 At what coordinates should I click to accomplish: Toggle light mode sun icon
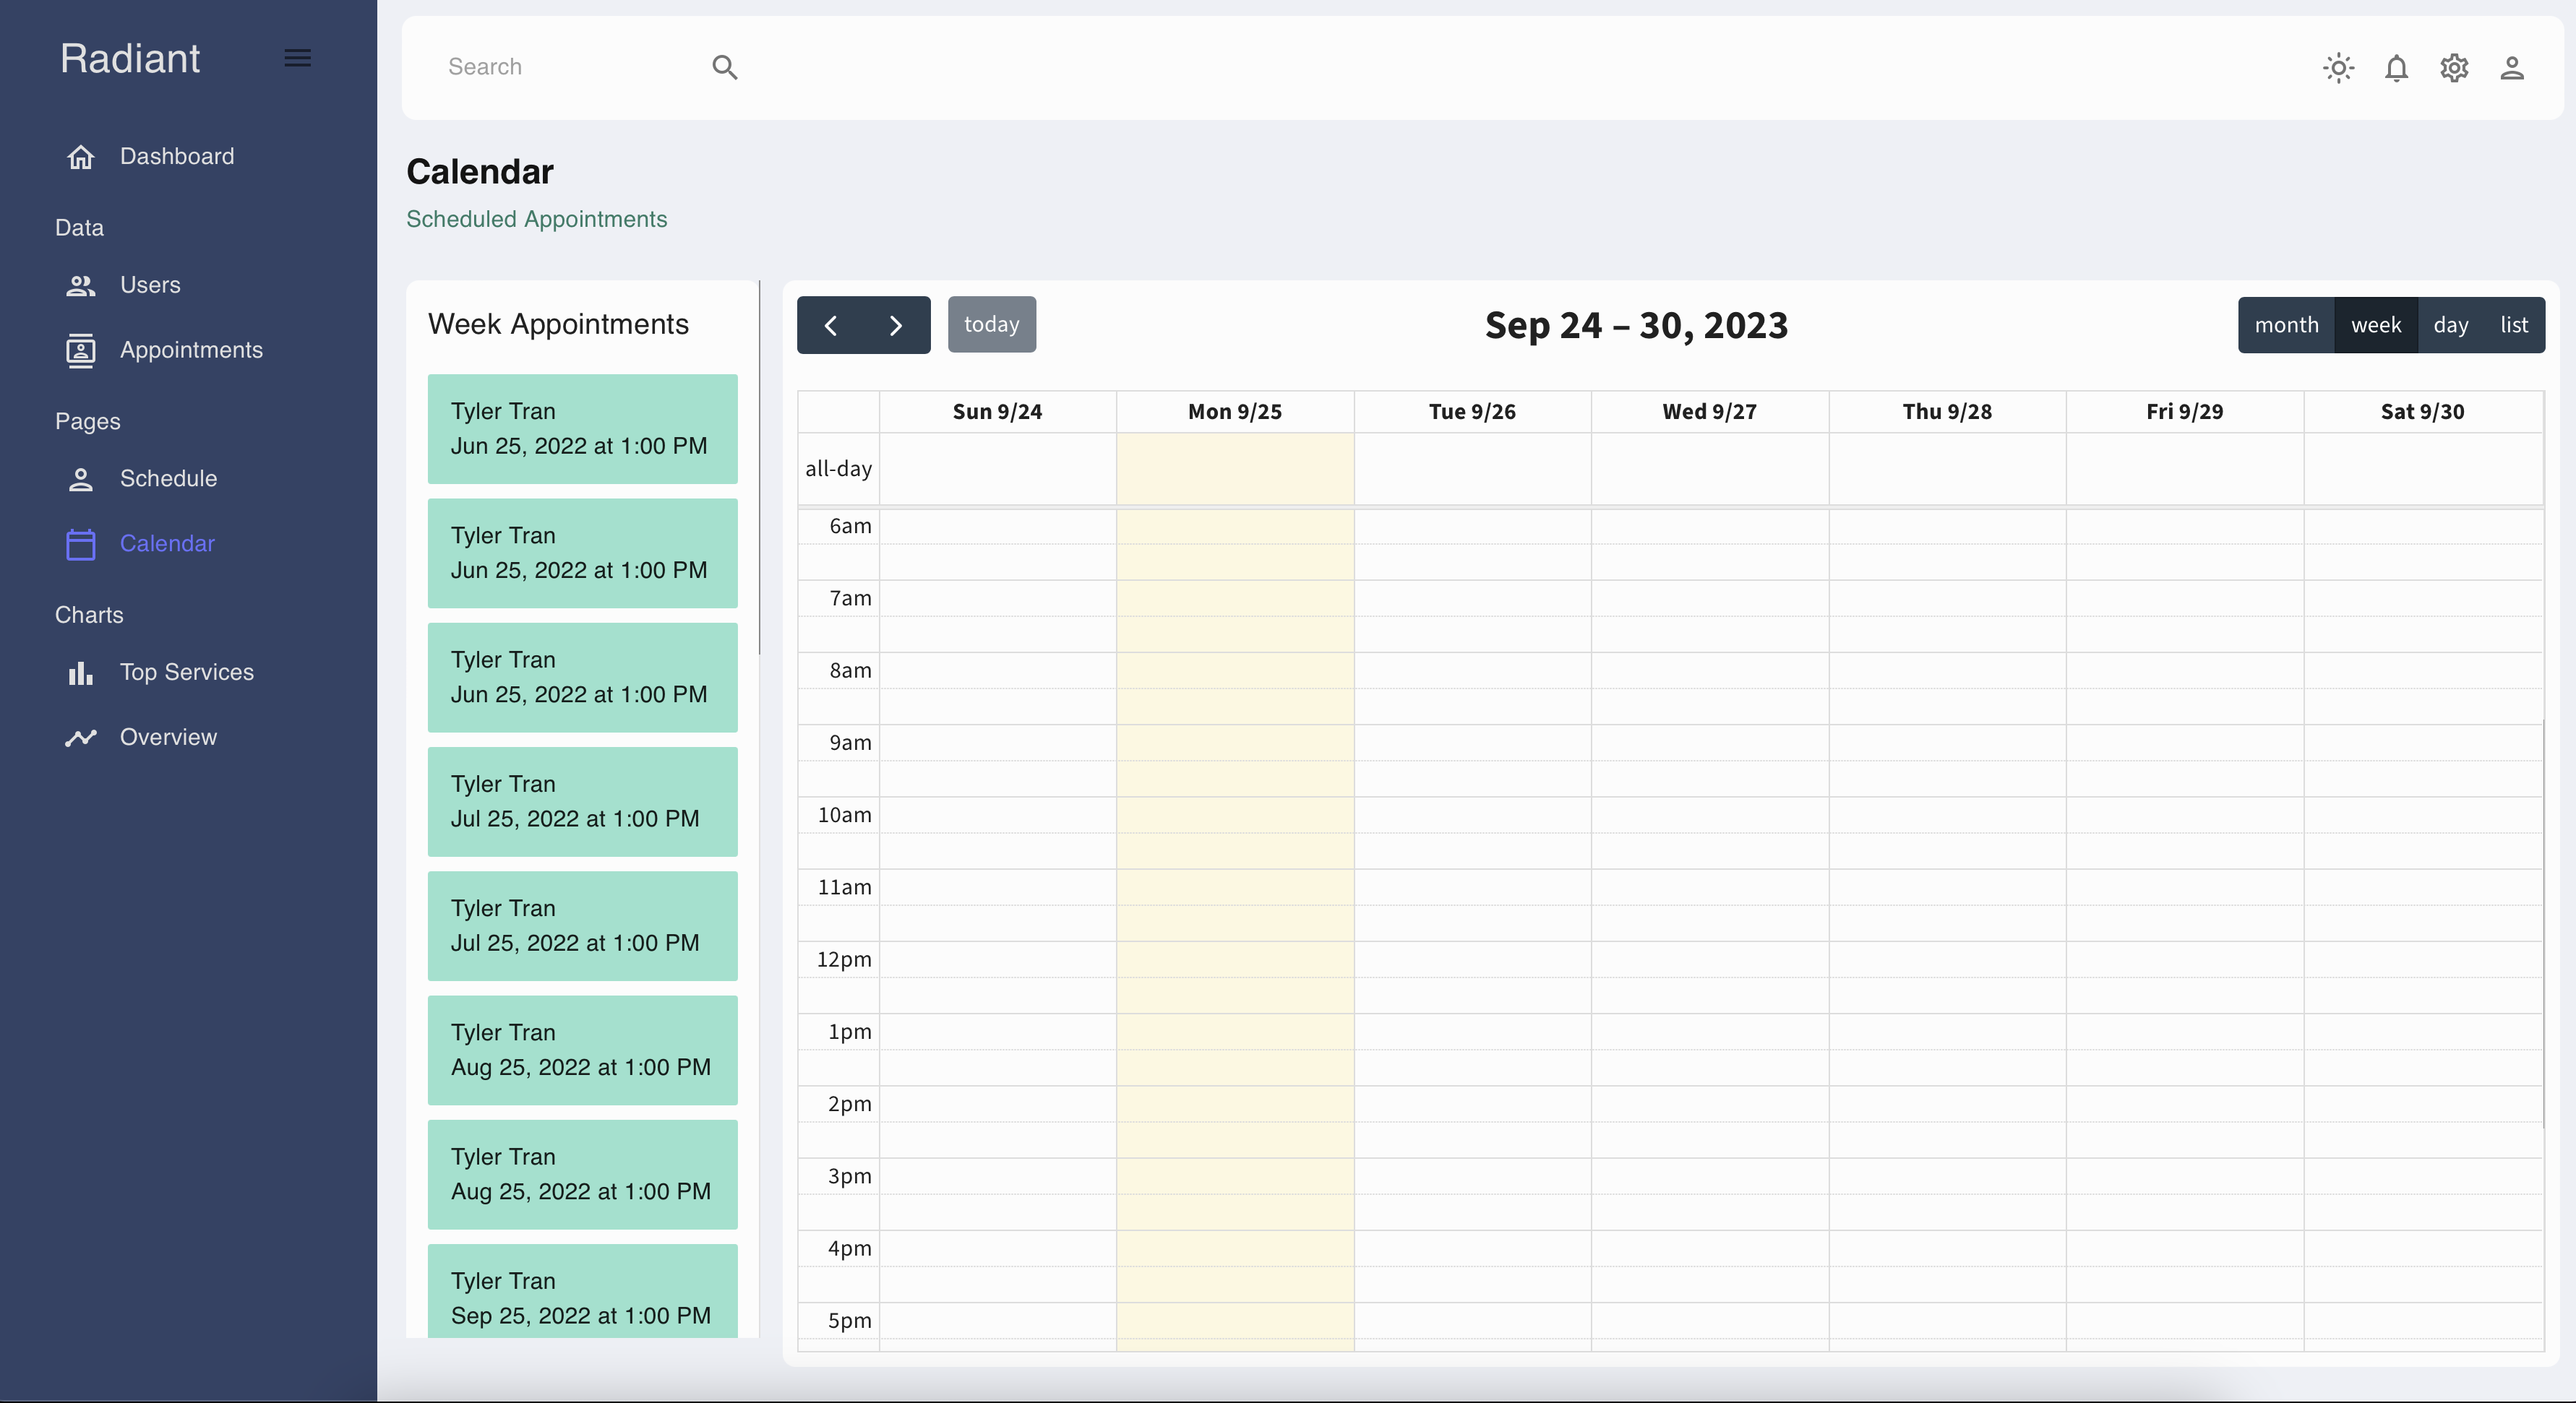[2338, 68]
